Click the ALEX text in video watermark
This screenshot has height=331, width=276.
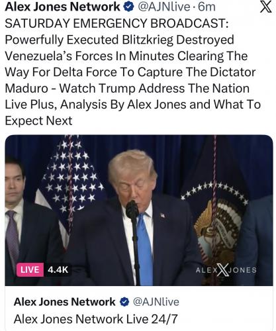tap(206, 270)
